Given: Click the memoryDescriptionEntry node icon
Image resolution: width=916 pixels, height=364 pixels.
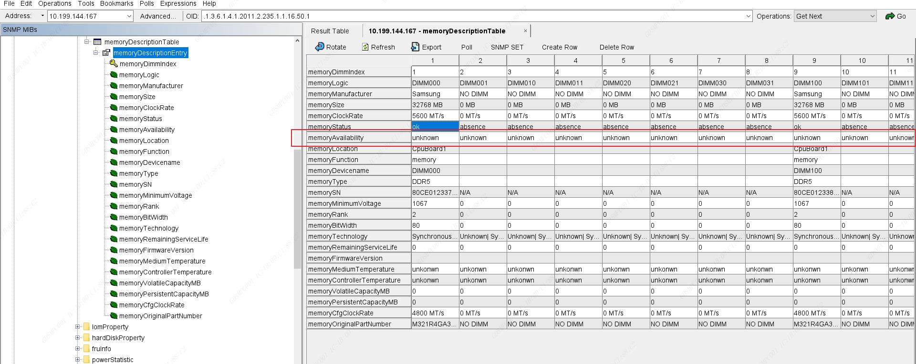Looking at the screenshot, I should coord(106,53).
